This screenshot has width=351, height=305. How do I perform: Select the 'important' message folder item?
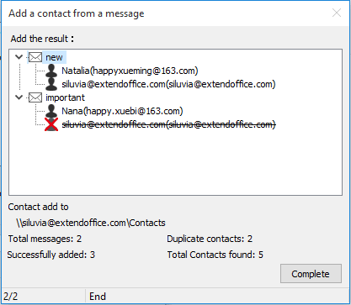point(65,97)
